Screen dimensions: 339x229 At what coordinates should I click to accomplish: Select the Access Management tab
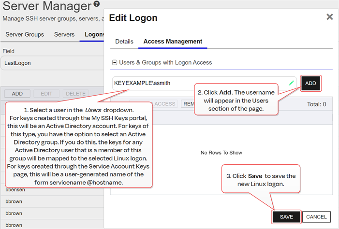click(x=173, y=42)
